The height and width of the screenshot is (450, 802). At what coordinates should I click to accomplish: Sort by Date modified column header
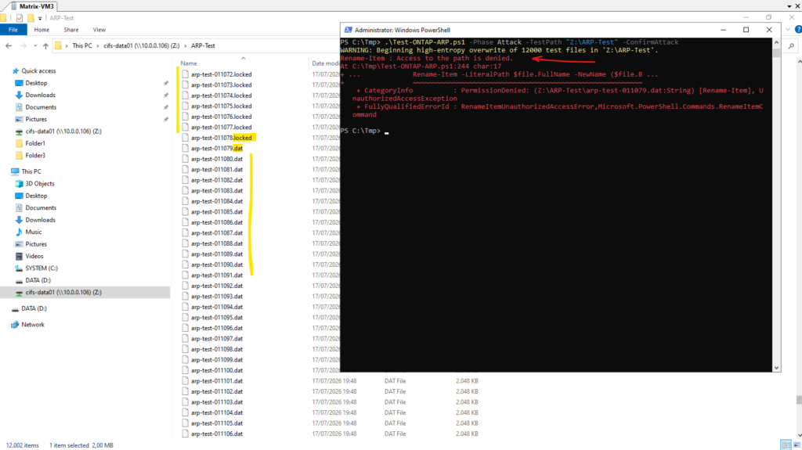click(325, 63)
